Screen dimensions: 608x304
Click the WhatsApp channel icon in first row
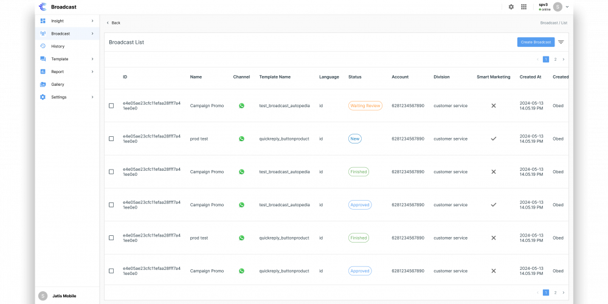point(241,106)
